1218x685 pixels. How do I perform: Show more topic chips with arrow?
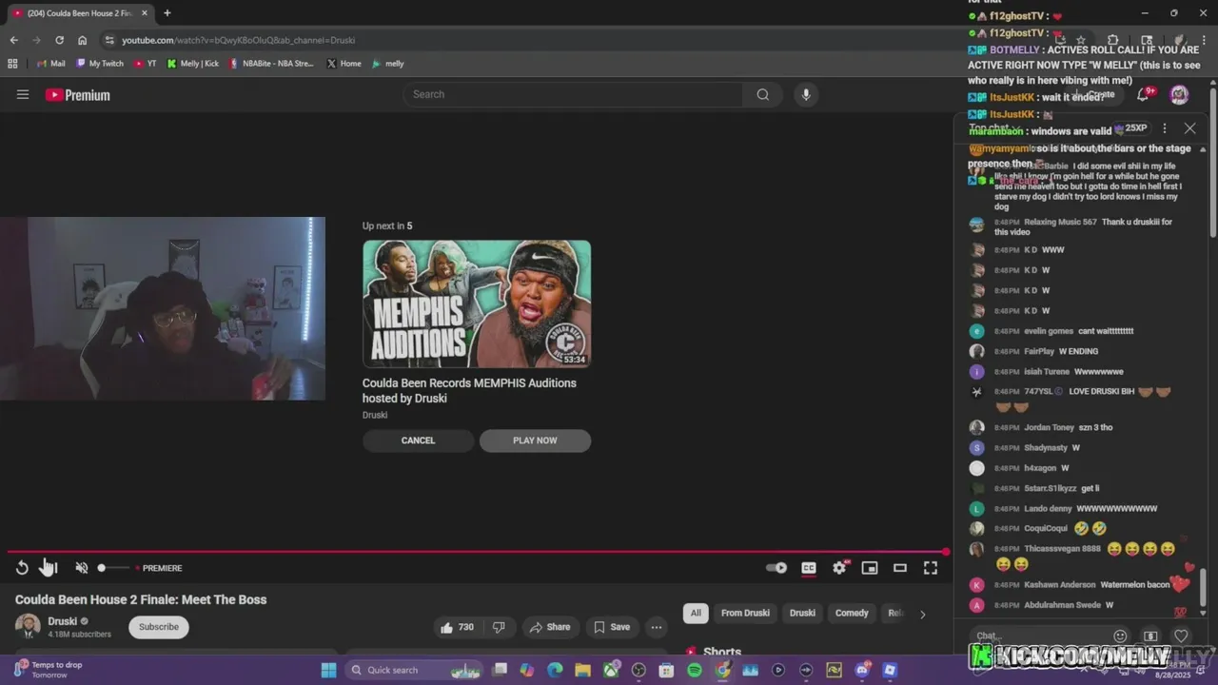[922, 614]
